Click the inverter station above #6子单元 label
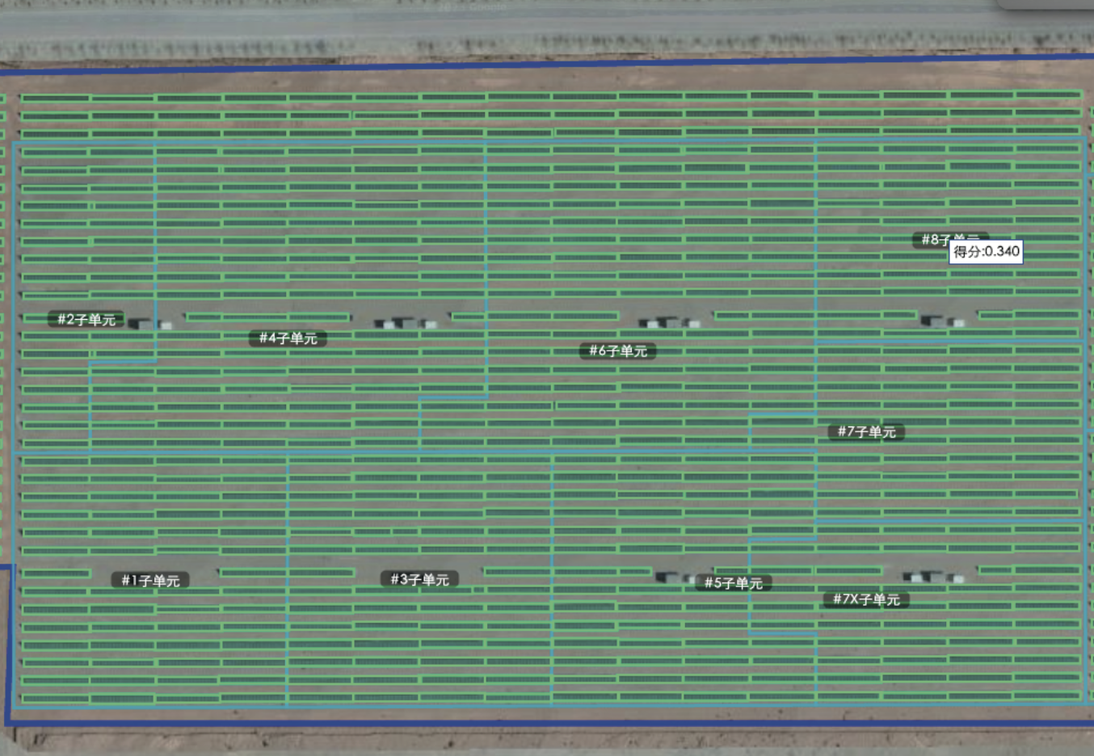The height and width of the screenshot is (756, 1094). point(669,322)
